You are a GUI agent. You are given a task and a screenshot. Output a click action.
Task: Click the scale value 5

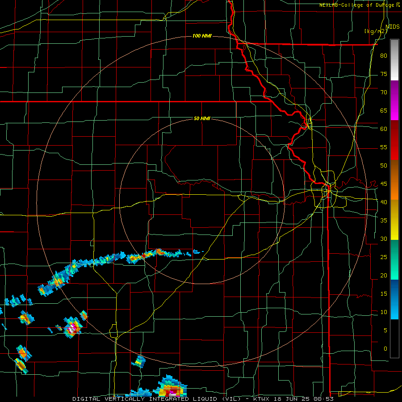(385, 330)
